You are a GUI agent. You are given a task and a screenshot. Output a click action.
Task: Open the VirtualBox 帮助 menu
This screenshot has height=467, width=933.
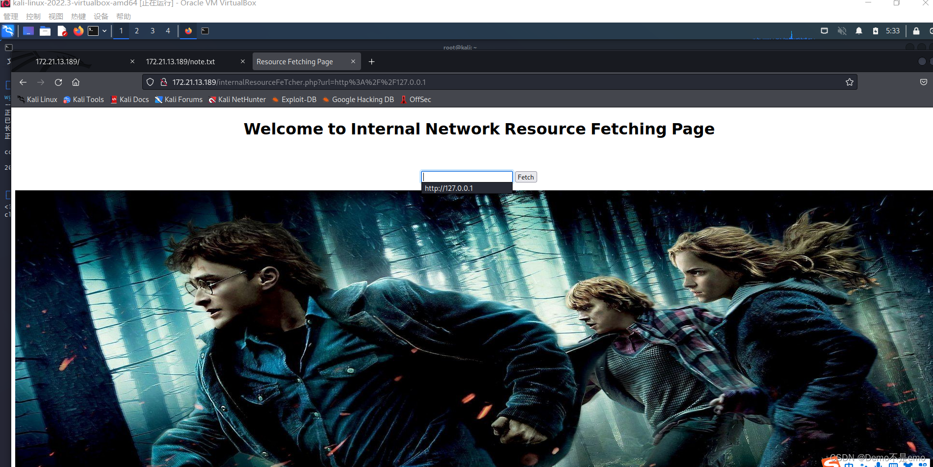click(x=124, y=16)
